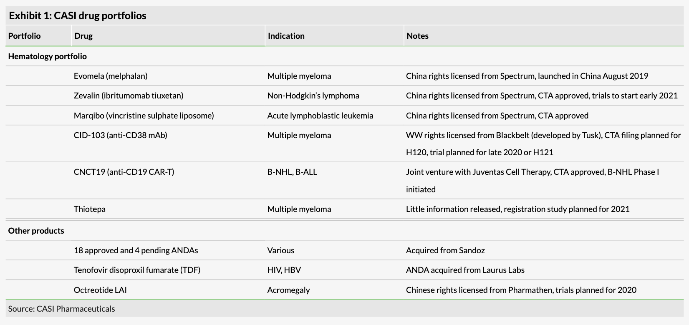Click the Source: CASI Pharmaceuticals footer
Viewport: 689px width, 325px height.
click(x=61, y=309)
